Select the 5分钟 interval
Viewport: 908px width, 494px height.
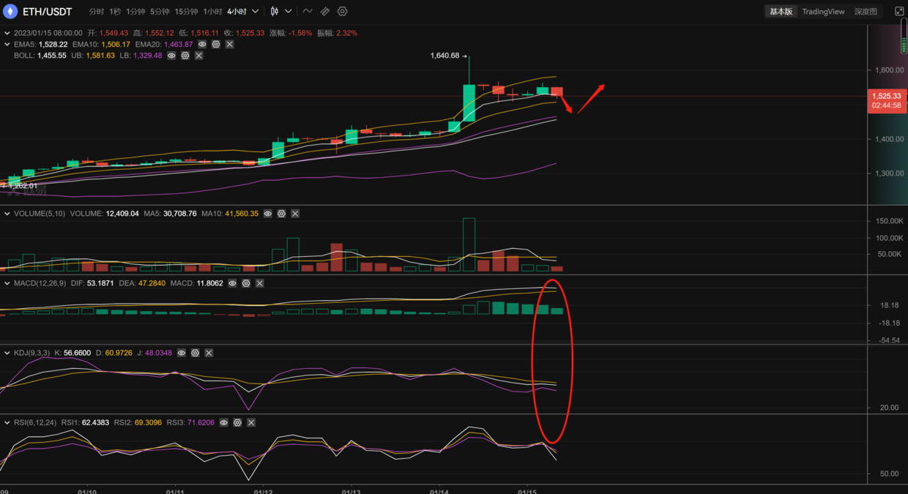point(160,12)
